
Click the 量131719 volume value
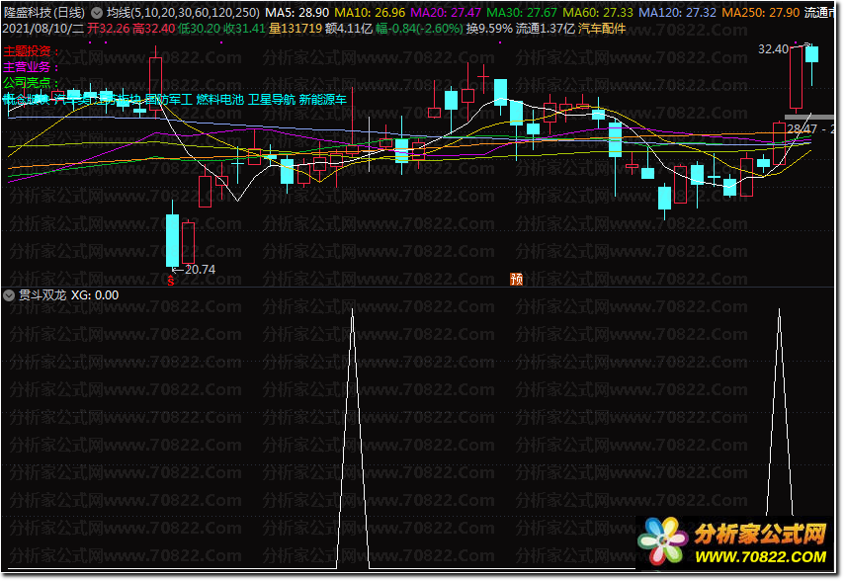point(296,29)
